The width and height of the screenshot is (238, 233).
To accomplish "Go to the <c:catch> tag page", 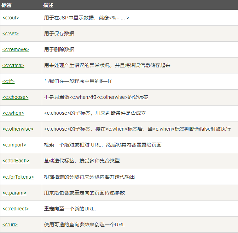I will [13, 65].
